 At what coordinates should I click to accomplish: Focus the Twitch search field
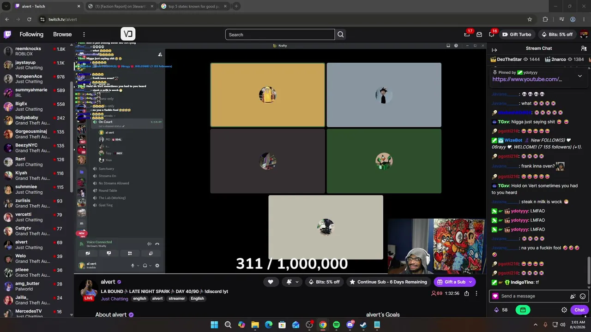click(280, 35)
